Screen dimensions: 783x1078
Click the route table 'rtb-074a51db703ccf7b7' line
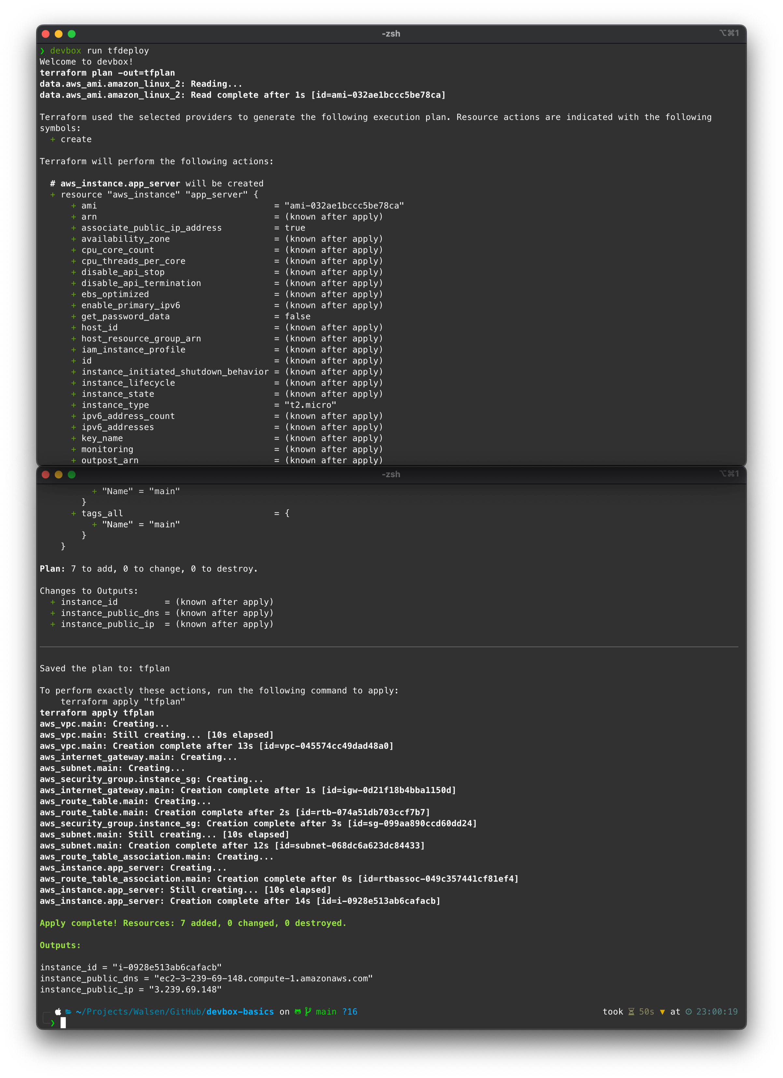point(235,812)
